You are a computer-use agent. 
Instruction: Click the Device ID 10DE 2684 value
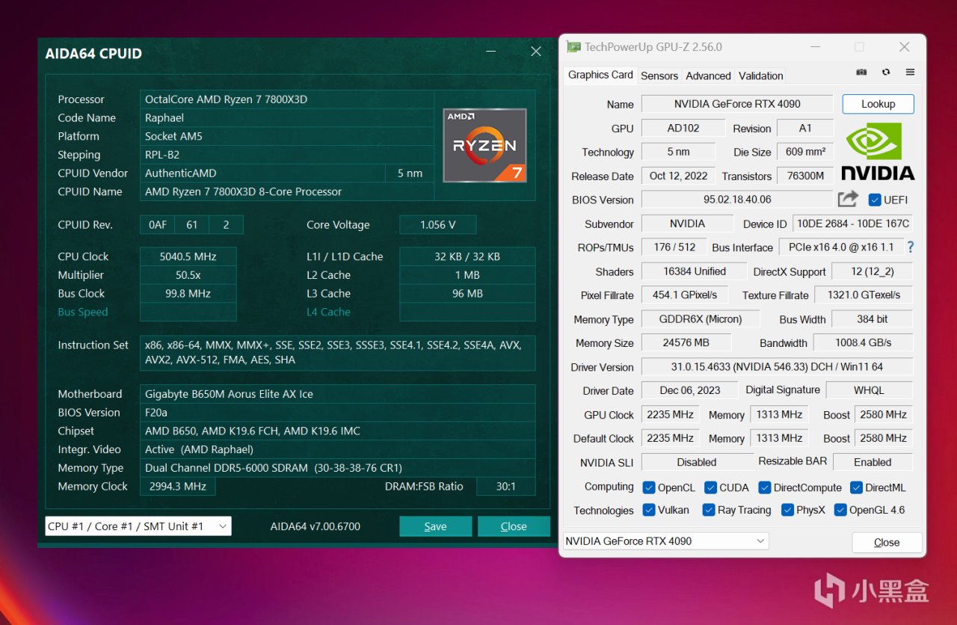click(853, 224)
